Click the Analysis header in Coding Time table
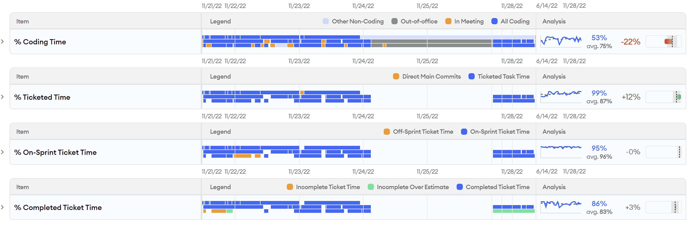This screenshot has width=687, height=227. pyautogui.click(x=554, y=21)
